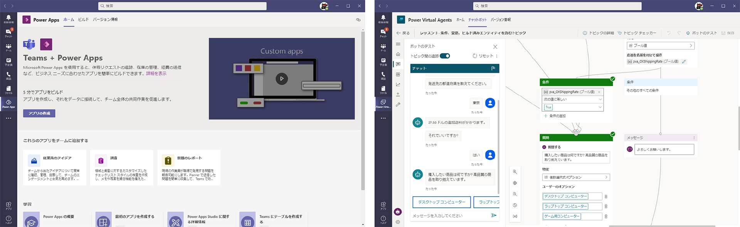The height and width of the screenshot is (227, 740).
Task: Click bot avatar icon at bottom of PVA rail
Action: 398,212
